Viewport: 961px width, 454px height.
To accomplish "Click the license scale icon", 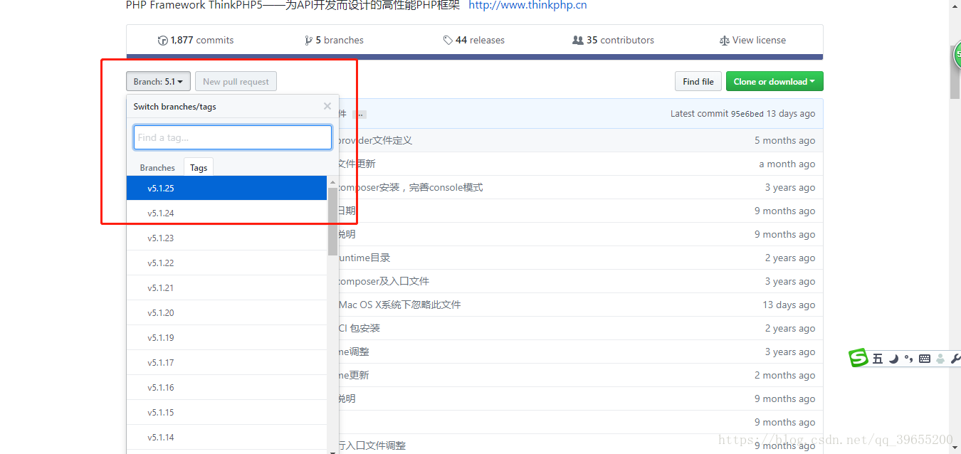I will pyautogui.click(x=725, y=41).
